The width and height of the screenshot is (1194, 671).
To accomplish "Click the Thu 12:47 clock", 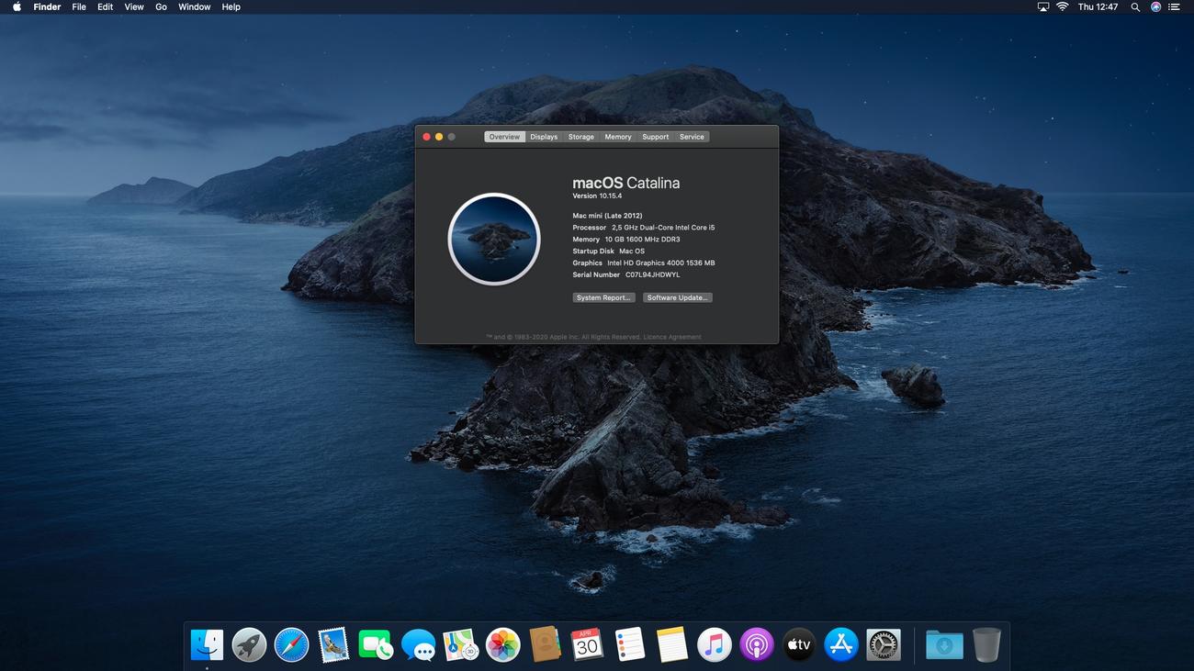I will tap(1098, 6).
